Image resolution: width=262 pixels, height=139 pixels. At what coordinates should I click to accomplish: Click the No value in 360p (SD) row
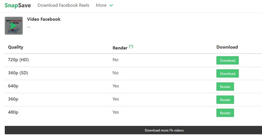click(116, 73)
